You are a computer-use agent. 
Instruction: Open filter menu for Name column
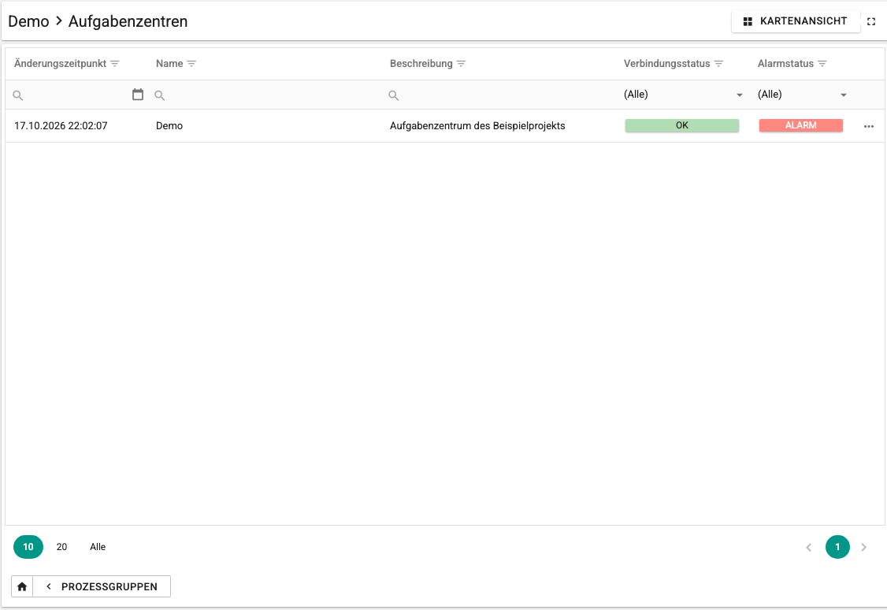[x=191, y=64]
